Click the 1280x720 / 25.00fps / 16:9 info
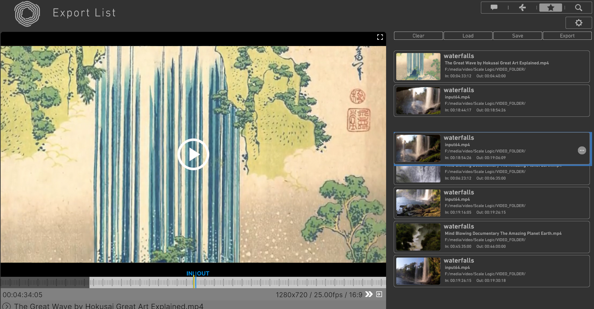Screen dimensions: 594x309 point(319,295)
